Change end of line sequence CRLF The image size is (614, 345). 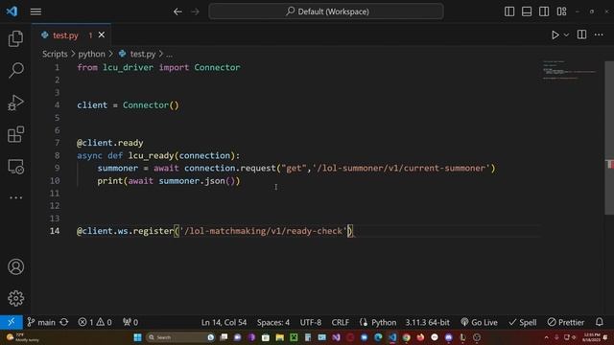341,322
